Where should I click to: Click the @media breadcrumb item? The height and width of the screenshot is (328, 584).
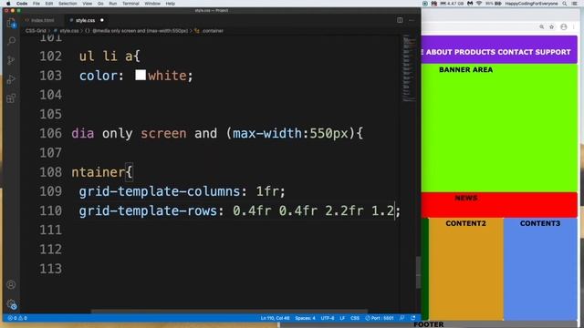[x=140, y=31]
